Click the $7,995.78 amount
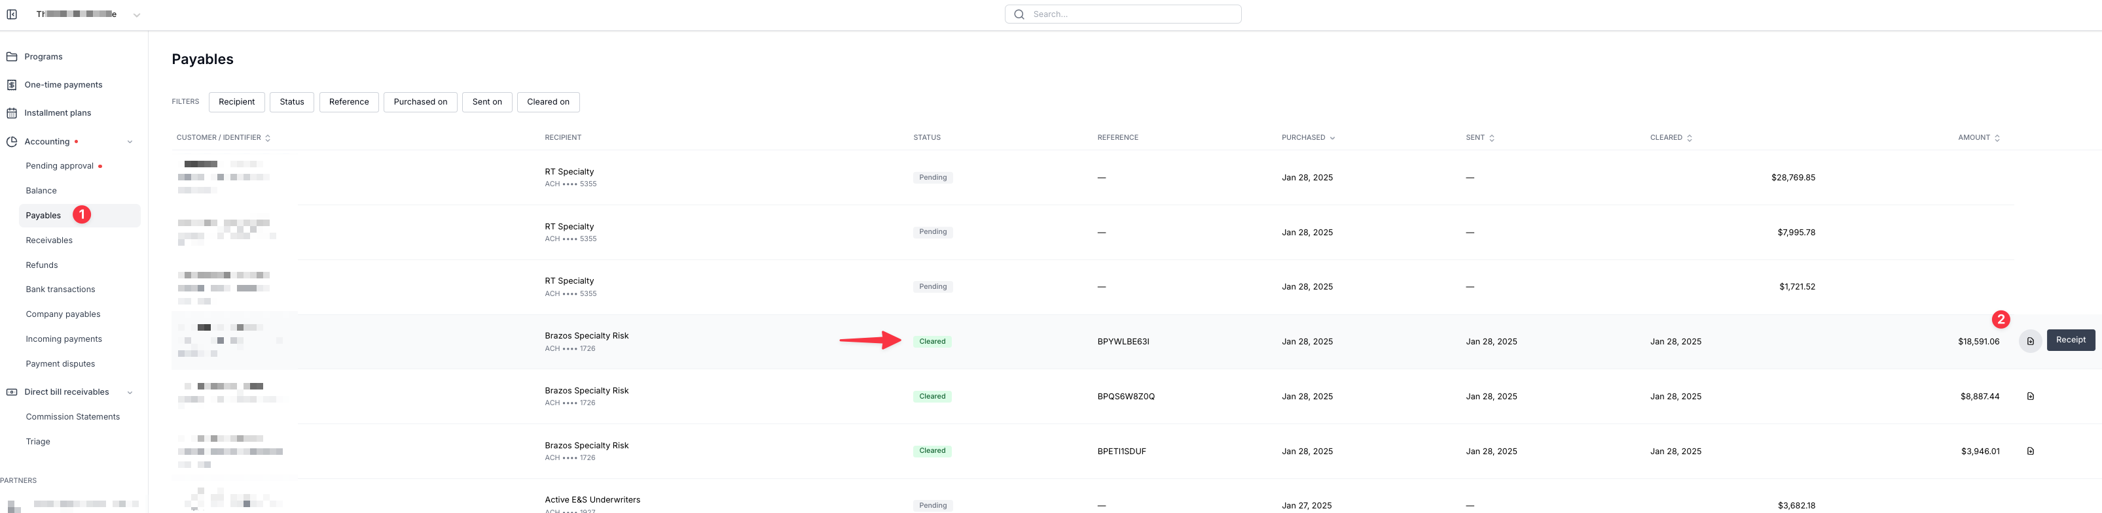Screen dimensions: 2102x513 click(x=1796, y=232)
